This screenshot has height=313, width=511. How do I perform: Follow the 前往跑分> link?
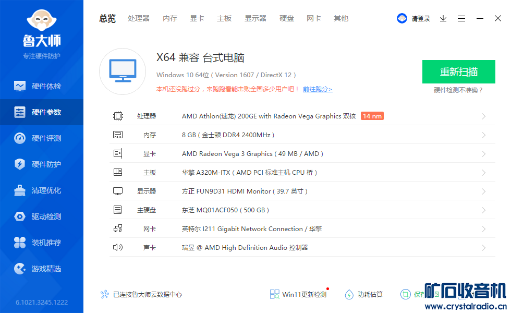(x=318, y=89)
